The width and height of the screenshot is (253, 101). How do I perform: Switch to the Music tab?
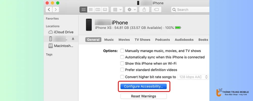tap(109, 40)
